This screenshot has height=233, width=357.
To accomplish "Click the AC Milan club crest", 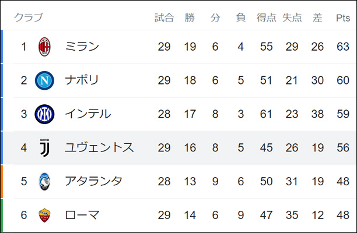I will (x=44, y=47).
